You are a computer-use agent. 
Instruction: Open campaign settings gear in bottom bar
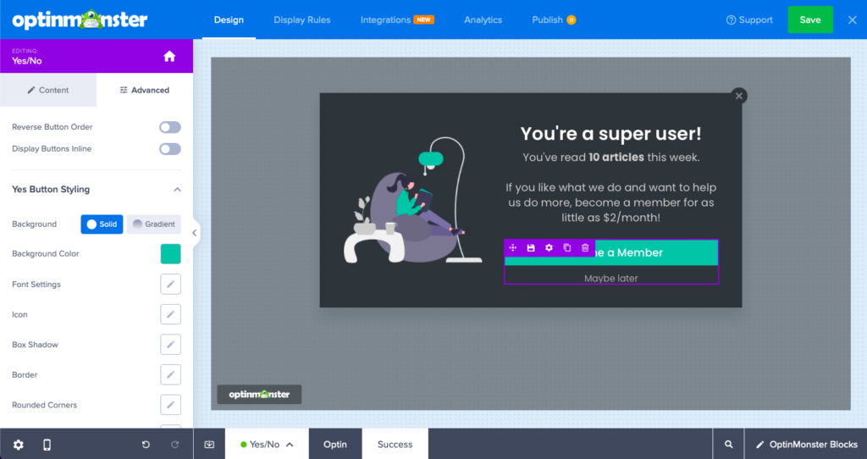tap(19, 445)
